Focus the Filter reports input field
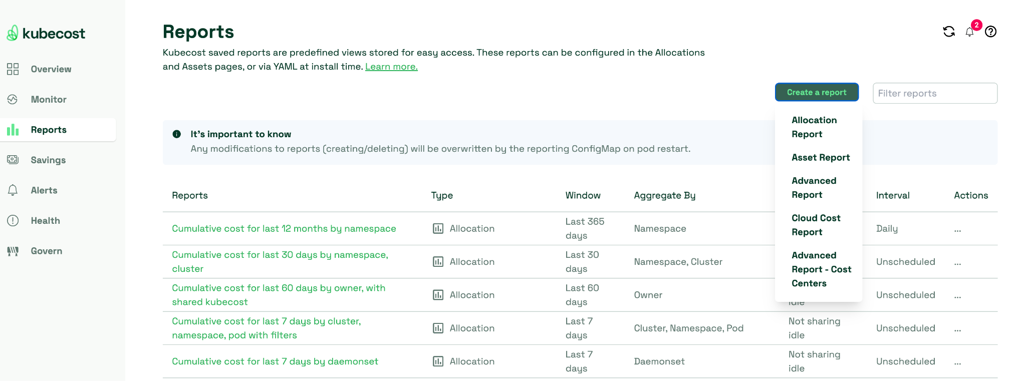Viewport: 1026px width, 381px height. tap(935, 93)
